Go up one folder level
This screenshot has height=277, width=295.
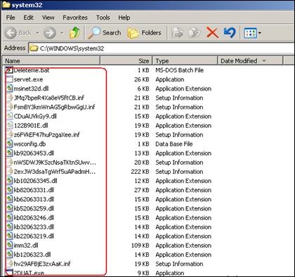pyautogui.click(x=75, y=32)
